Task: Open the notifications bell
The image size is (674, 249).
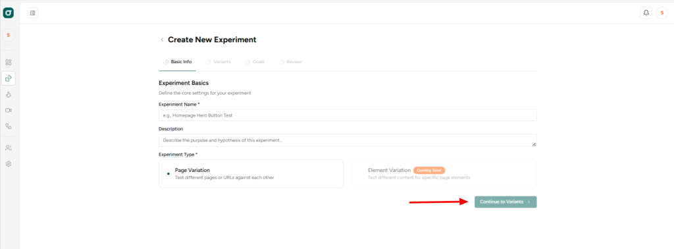Action: [x=646, y=13]
